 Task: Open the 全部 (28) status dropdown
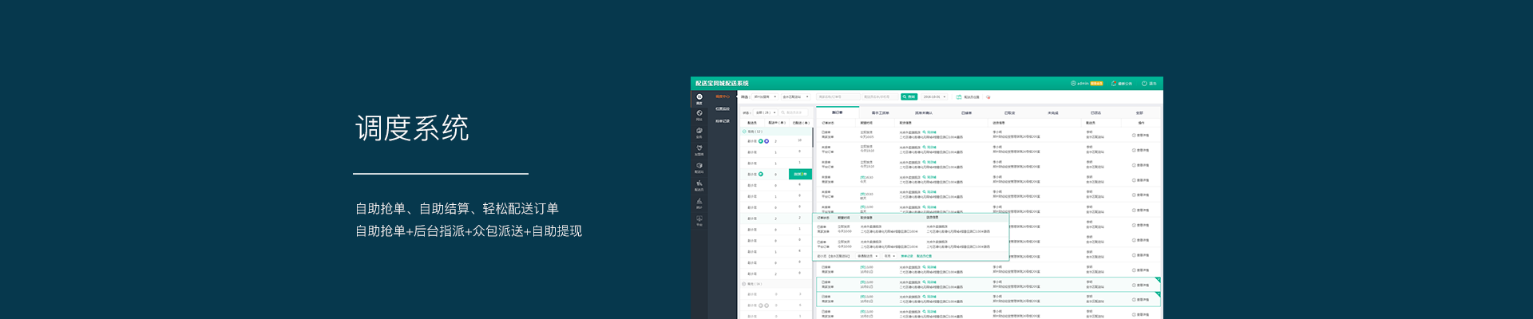pyautogui.click(x=766, y=112)
